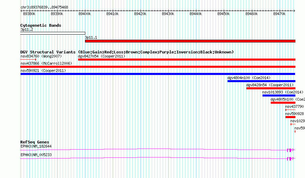Click the RefSeq Genes track title
305x178 pixels.
[35, 142]
